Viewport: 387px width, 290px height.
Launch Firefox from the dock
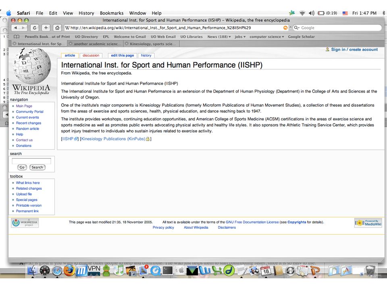69,271
